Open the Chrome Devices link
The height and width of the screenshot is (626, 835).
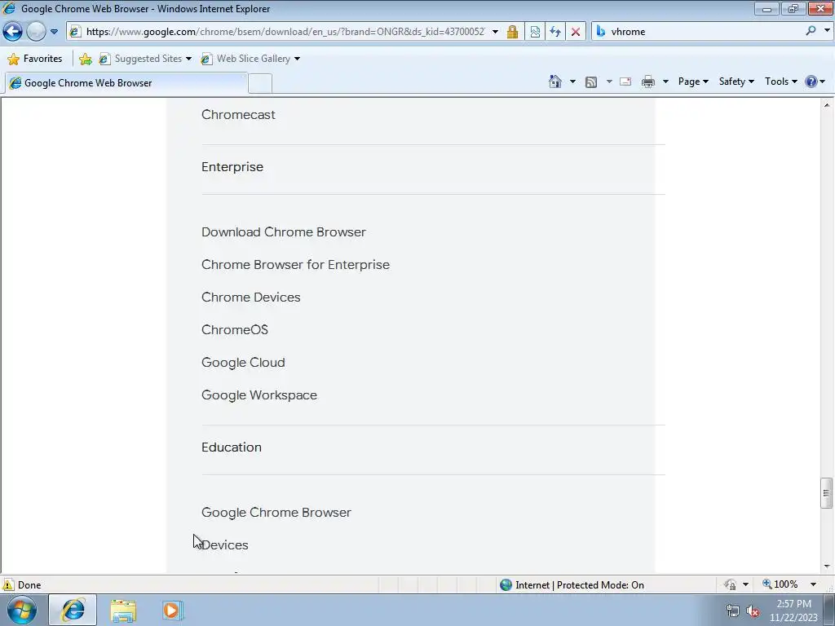click(251, 297)
